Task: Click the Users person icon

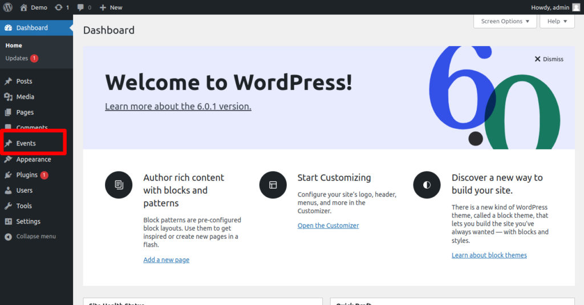Action: click(x=8, y=190)
